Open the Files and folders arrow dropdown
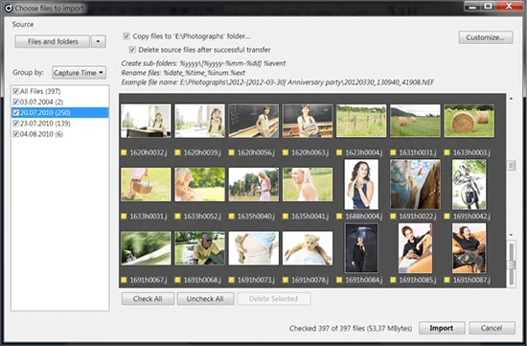Screen dimensions: 527x346 pos(99,42)
